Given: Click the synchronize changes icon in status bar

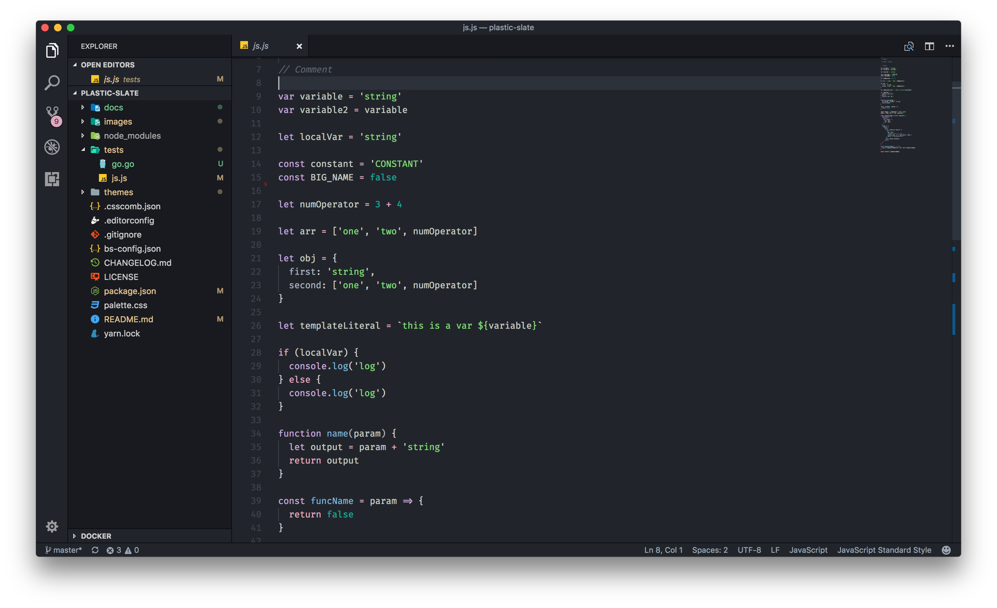Looking at the screenshot, I should pos(95,550).
